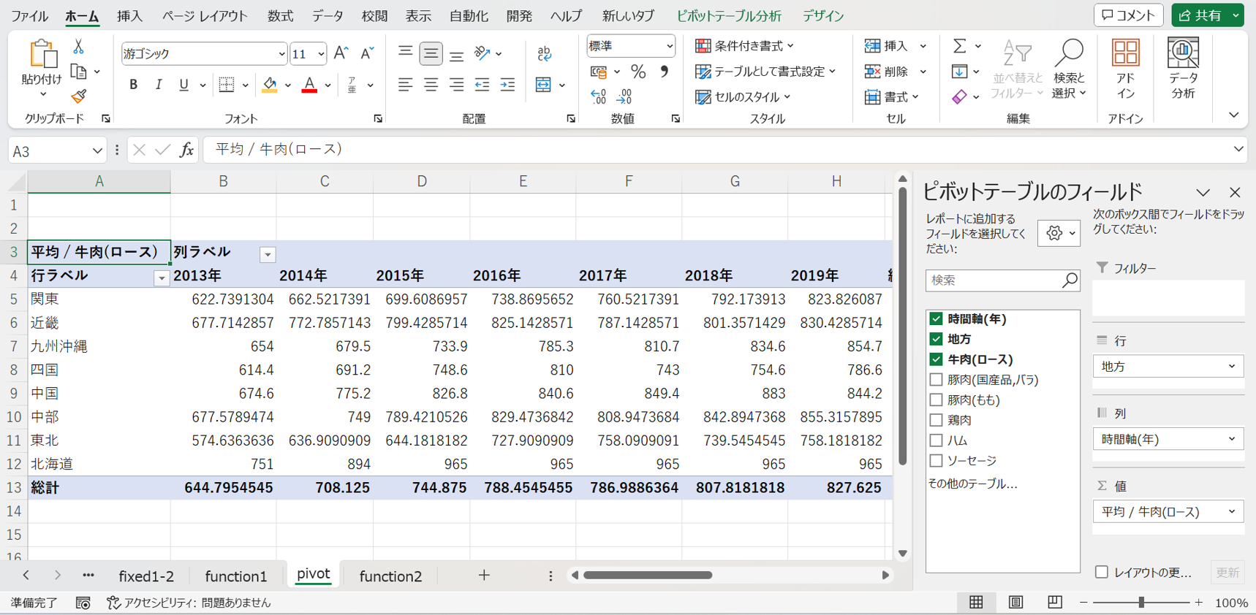This screenshot has width=1256, height=615.
Task: Click その他のテーブル... link
Action: coord(972,484)
